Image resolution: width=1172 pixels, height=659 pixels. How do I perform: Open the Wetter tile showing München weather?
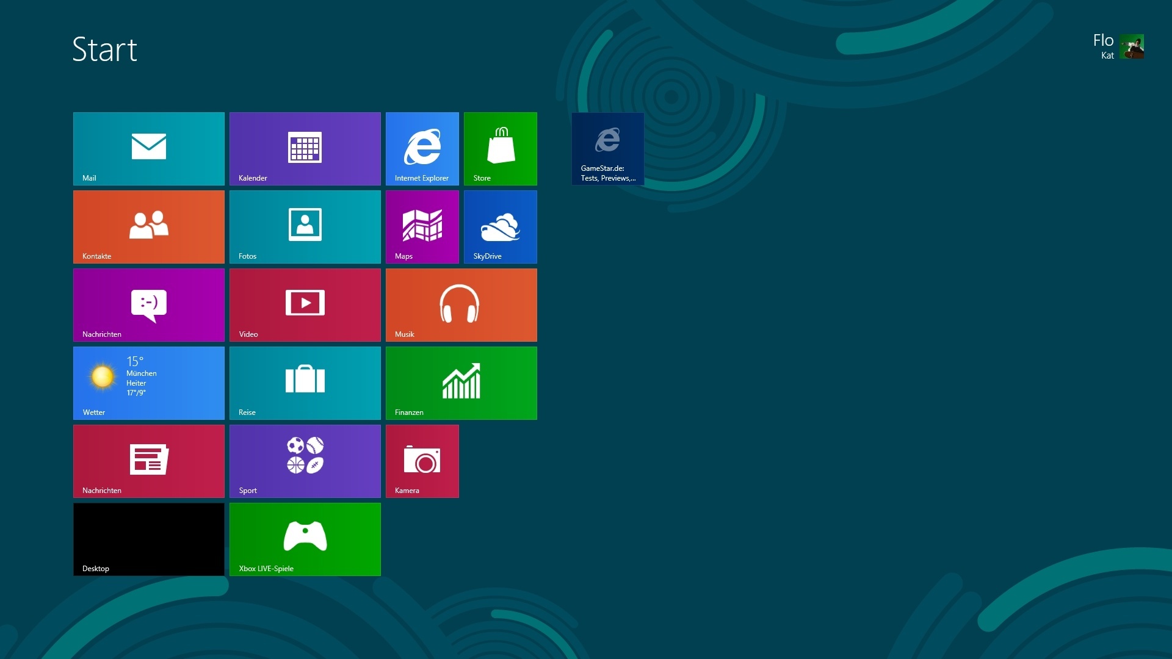click(x=148, y=383)
